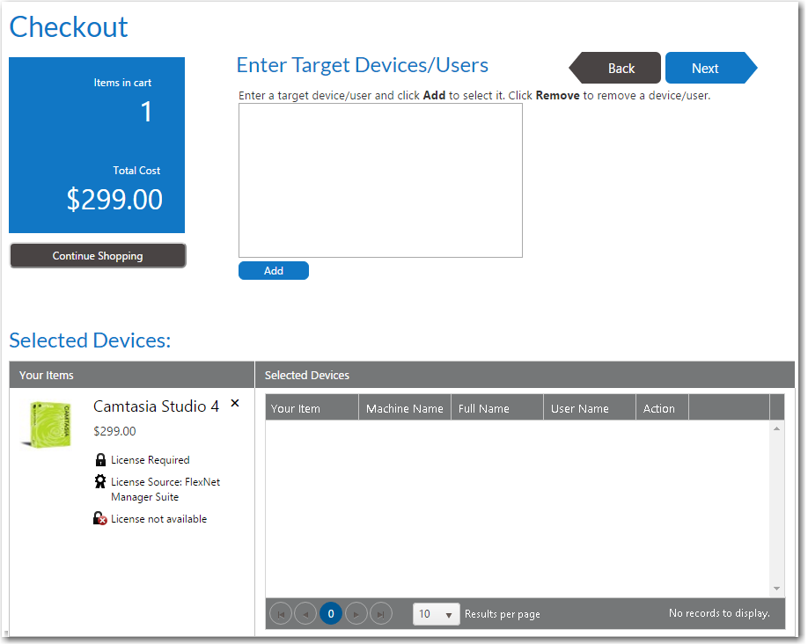
Task: Go to previous page in pager
Action: [x=305, y=614]
